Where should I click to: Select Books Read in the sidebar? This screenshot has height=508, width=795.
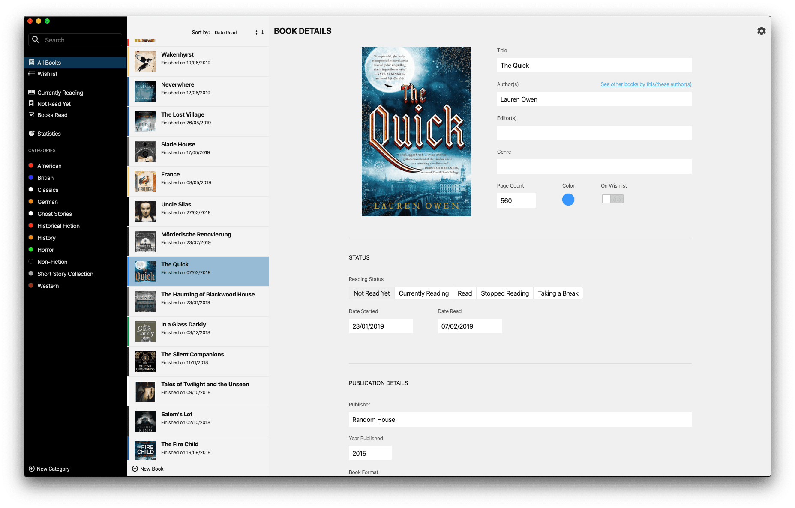(52, 115)
